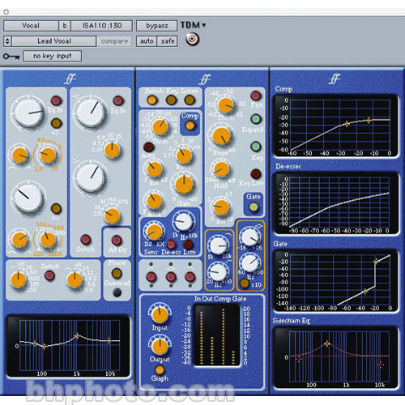Click the low-pass filter knob with 16-3.9 scale
405x405 pixels.
(x=75, y=279)
